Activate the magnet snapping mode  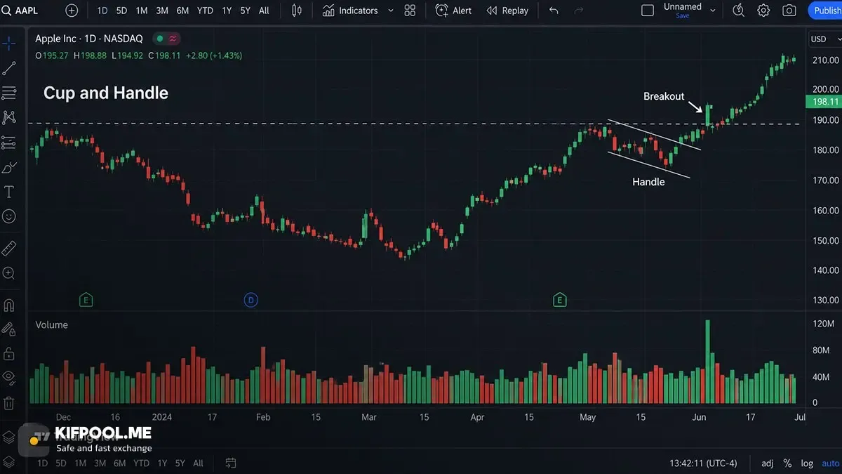(9, 305)
